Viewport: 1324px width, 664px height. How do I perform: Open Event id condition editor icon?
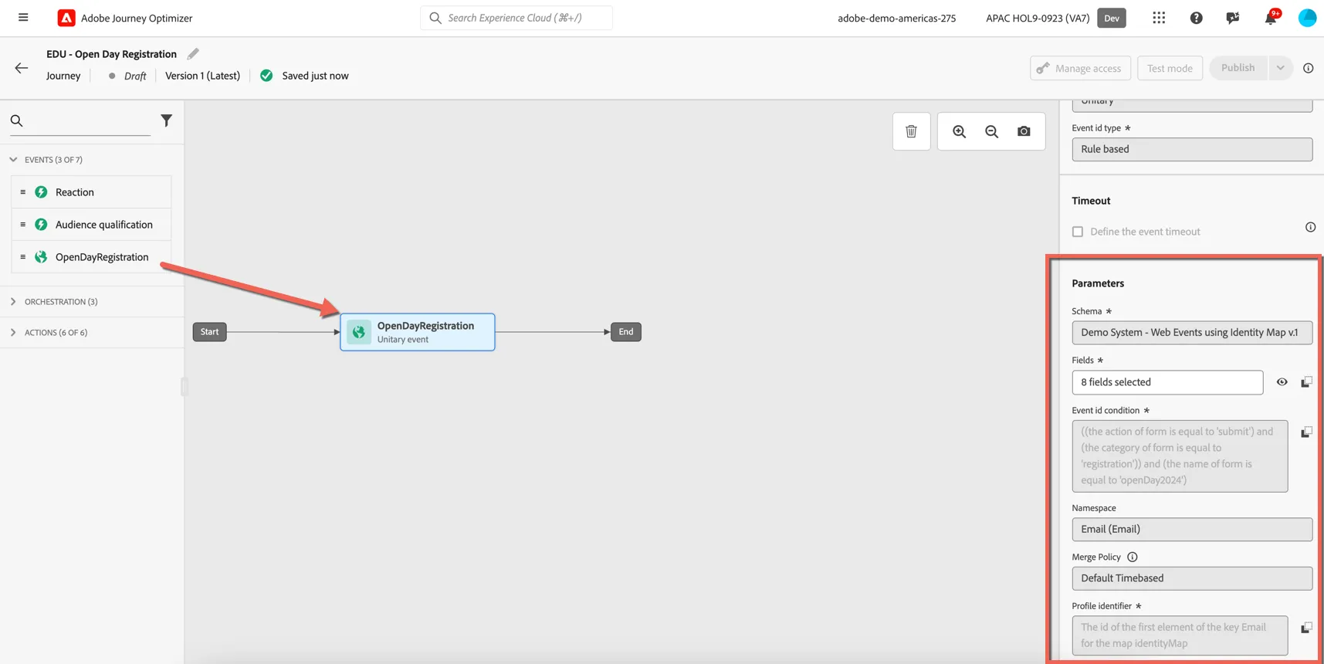[1306, 432]
